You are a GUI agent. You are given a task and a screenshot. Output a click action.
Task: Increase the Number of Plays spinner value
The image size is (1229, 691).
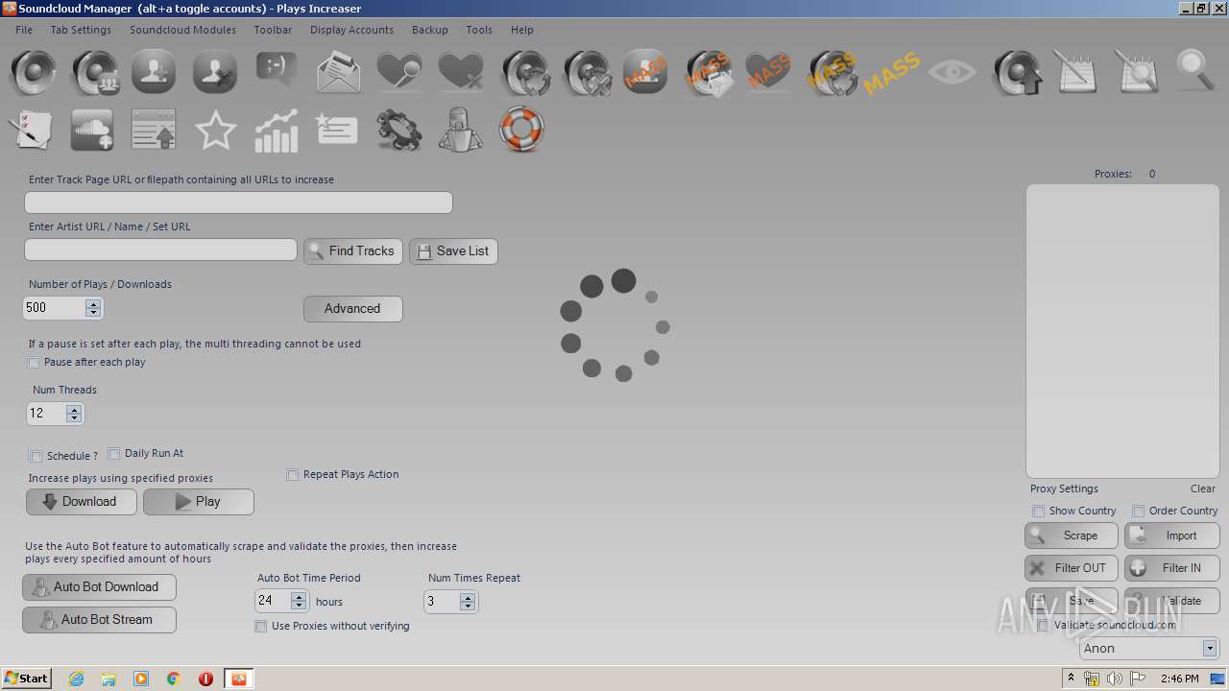[x=93, y=304]
